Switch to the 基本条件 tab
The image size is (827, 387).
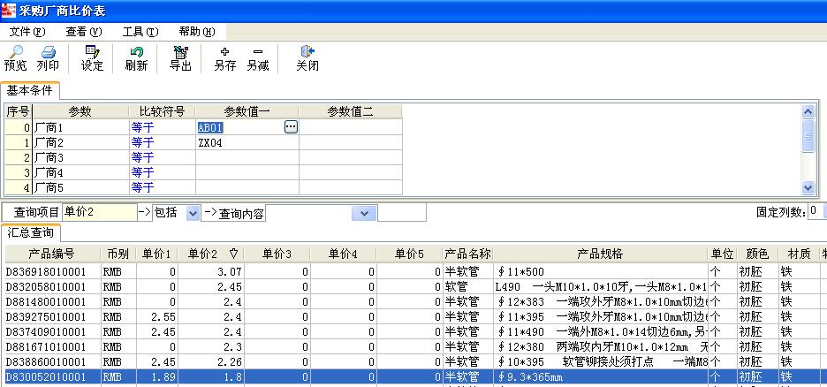(x=30, y=90)
